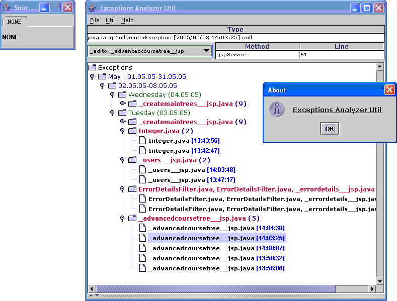Click the 02.05.05-08.05.05 folder icon
This screenshot has width=397, height=301.
[112, 85]
